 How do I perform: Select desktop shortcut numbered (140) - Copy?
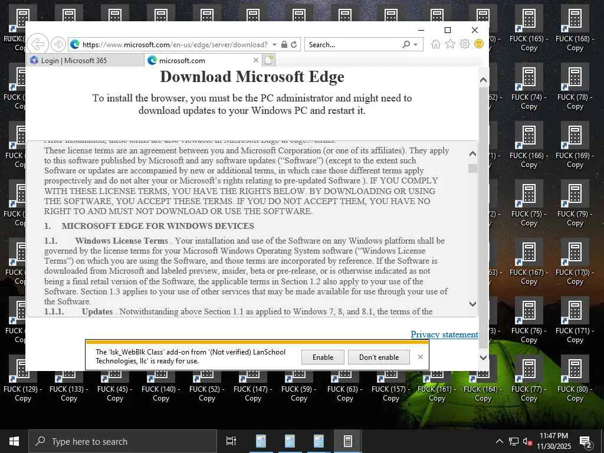point(160,387)
